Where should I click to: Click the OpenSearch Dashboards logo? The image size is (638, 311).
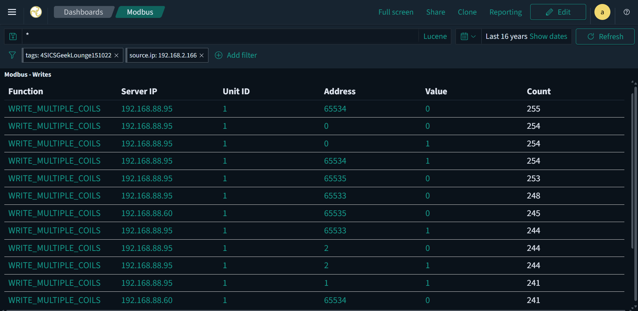[36, 12]
